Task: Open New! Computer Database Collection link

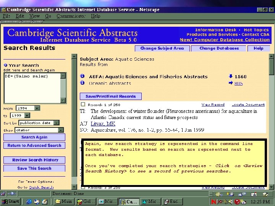Action: [225, 40]
